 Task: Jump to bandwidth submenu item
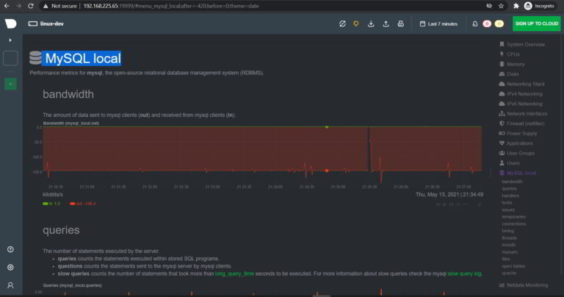pos(512,182)
